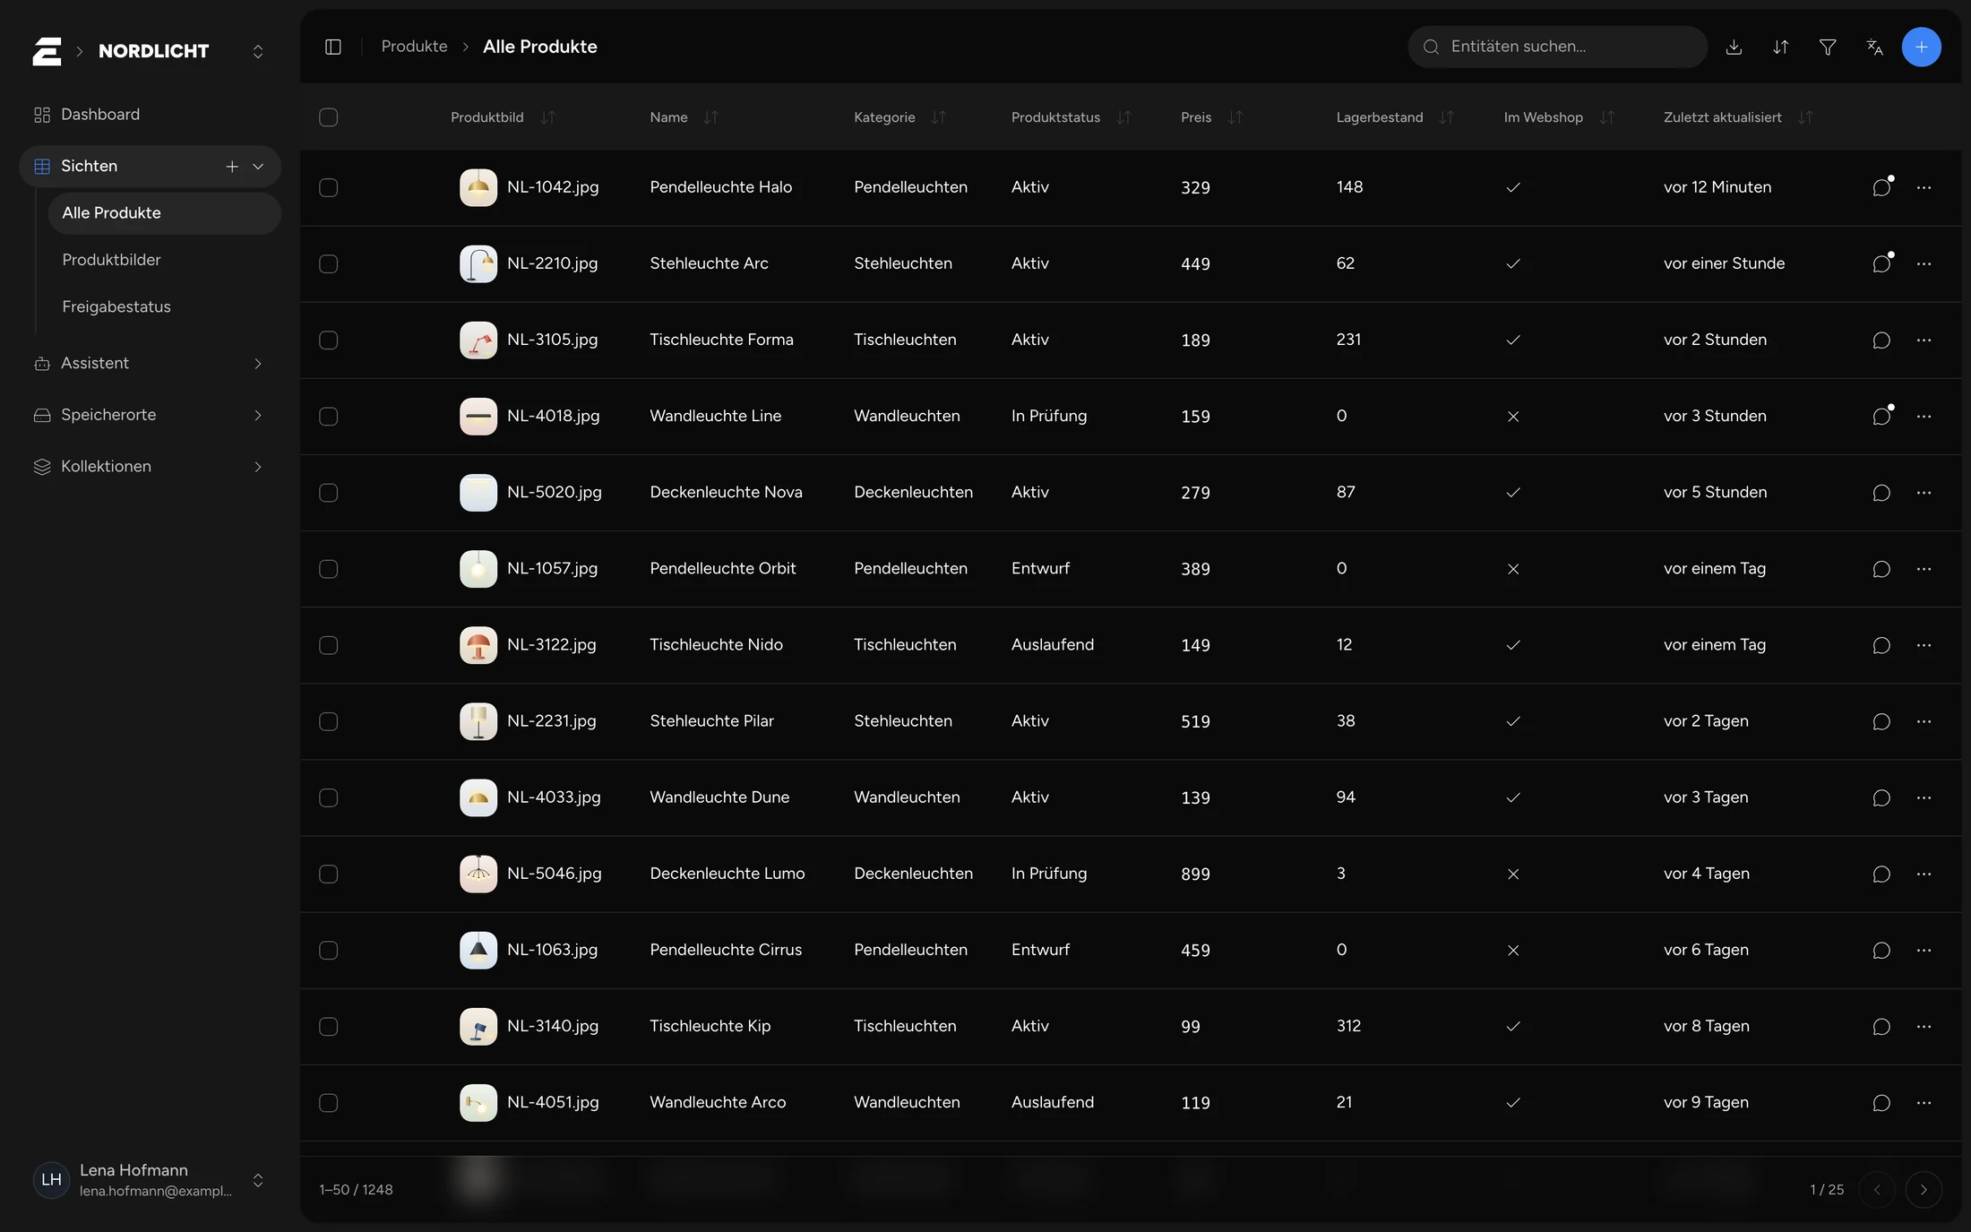Open NL-5046.jpg image file

pyautogui.click(x=554, y=874)
